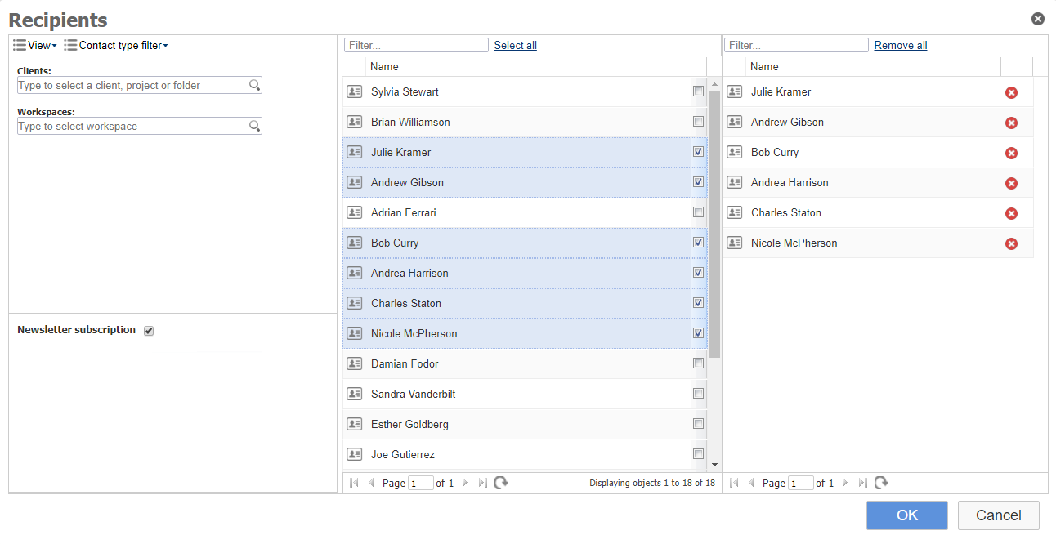
Task: Click the magnifier icon in Workspaces field
Action: click(x=254, y=126)
